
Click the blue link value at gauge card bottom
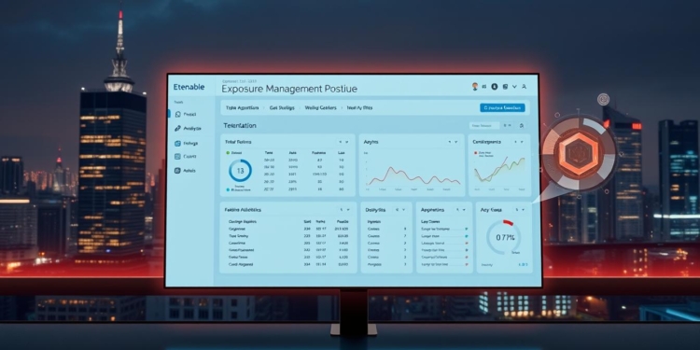[523, 265]
